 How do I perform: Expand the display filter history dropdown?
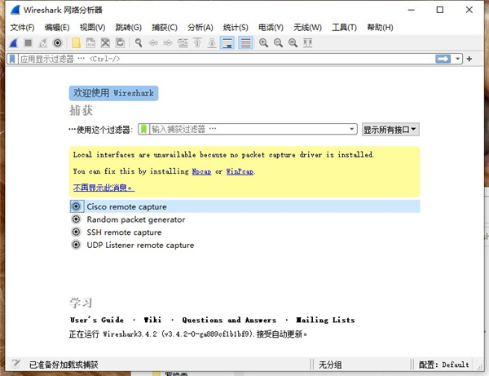(x=457, y=59)
